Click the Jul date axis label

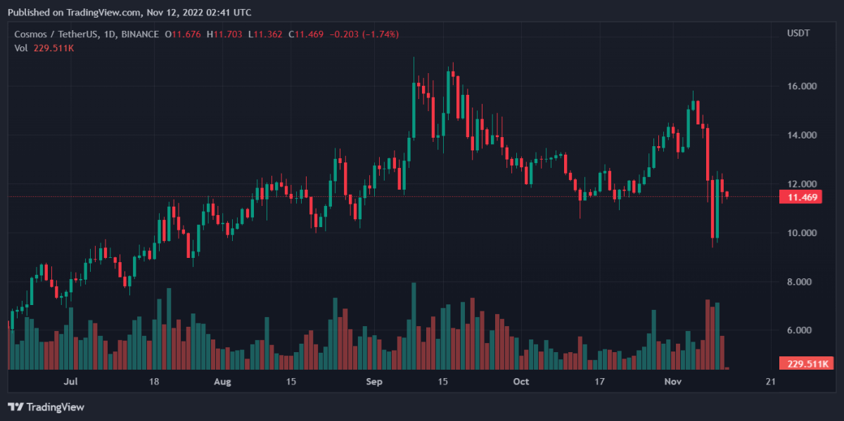click(x=70, y=382)
